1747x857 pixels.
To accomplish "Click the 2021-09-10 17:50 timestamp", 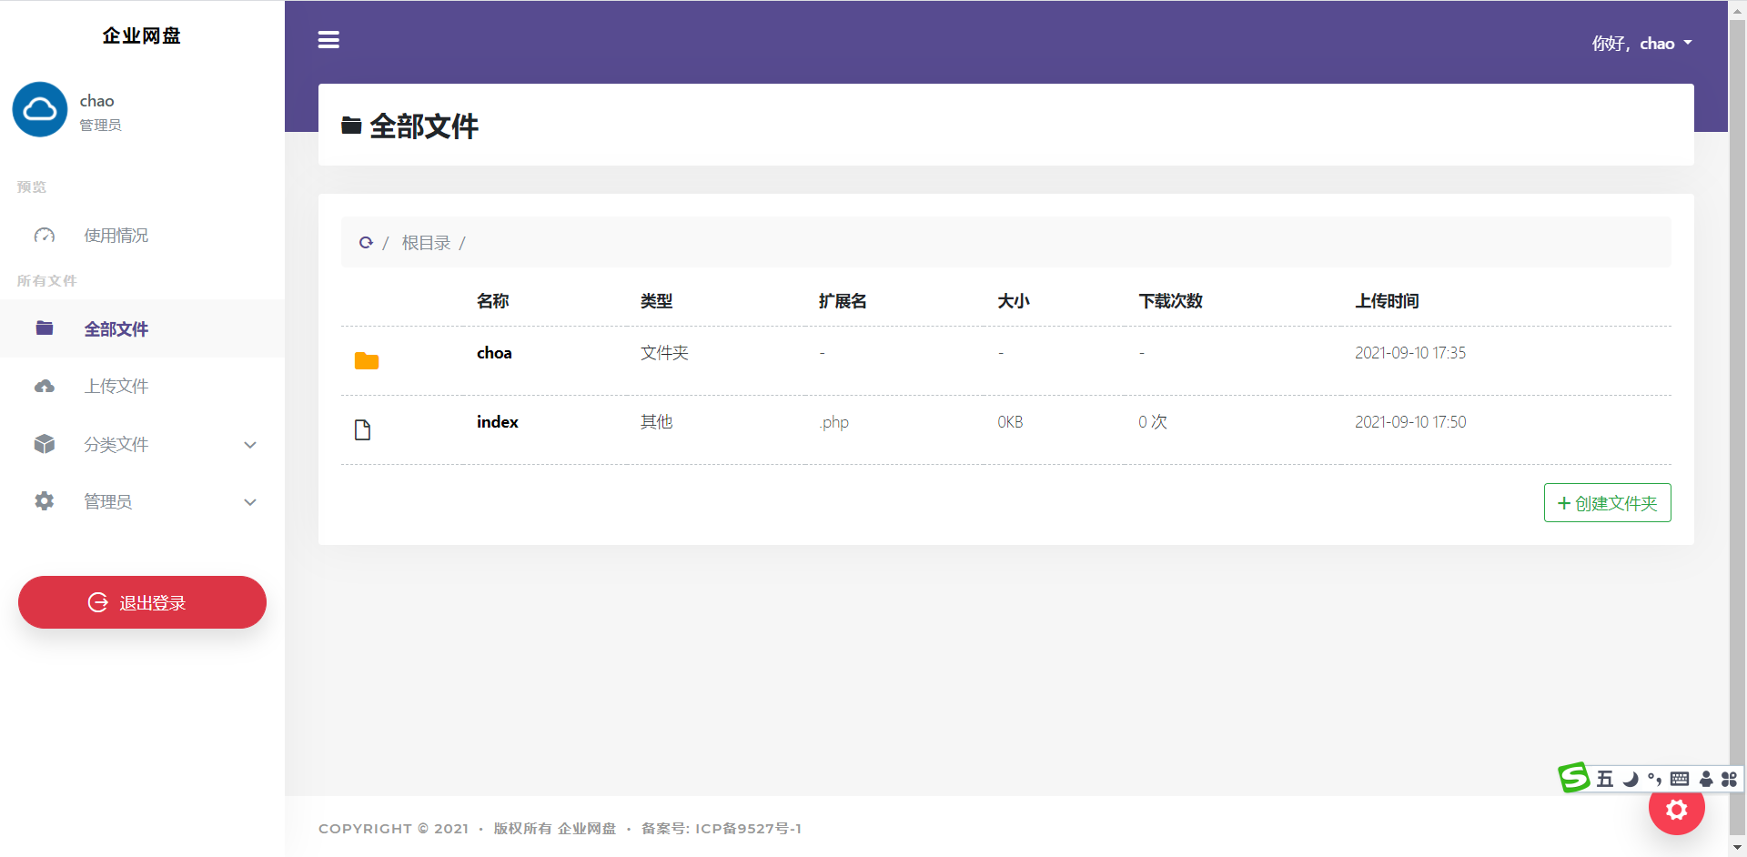I will click(x=1410, y=422).
